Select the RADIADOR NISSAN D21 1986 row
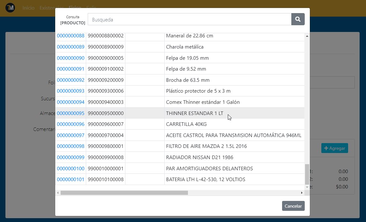Image resolution: width=366 pixels, height=222 pixels. [x=199, y=157]
